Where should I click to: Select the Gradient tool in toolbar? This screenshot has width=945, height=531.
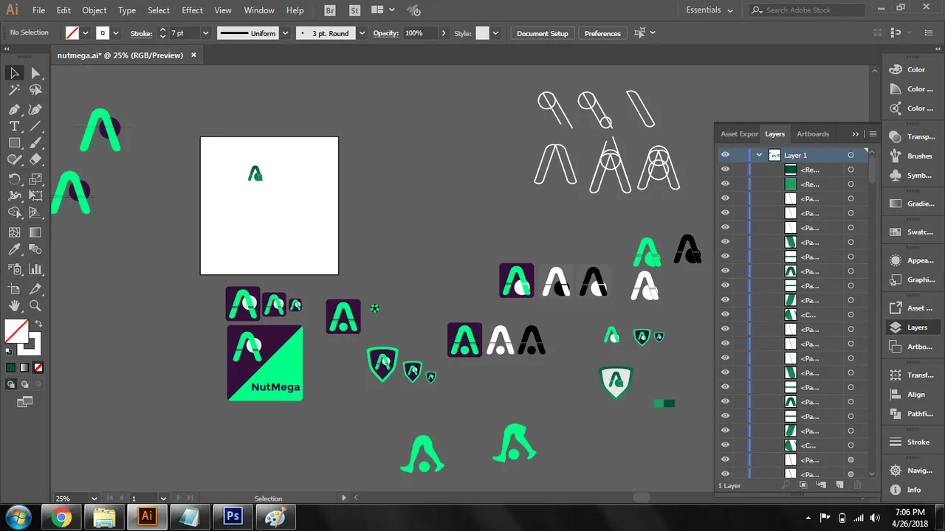point(35,232)
